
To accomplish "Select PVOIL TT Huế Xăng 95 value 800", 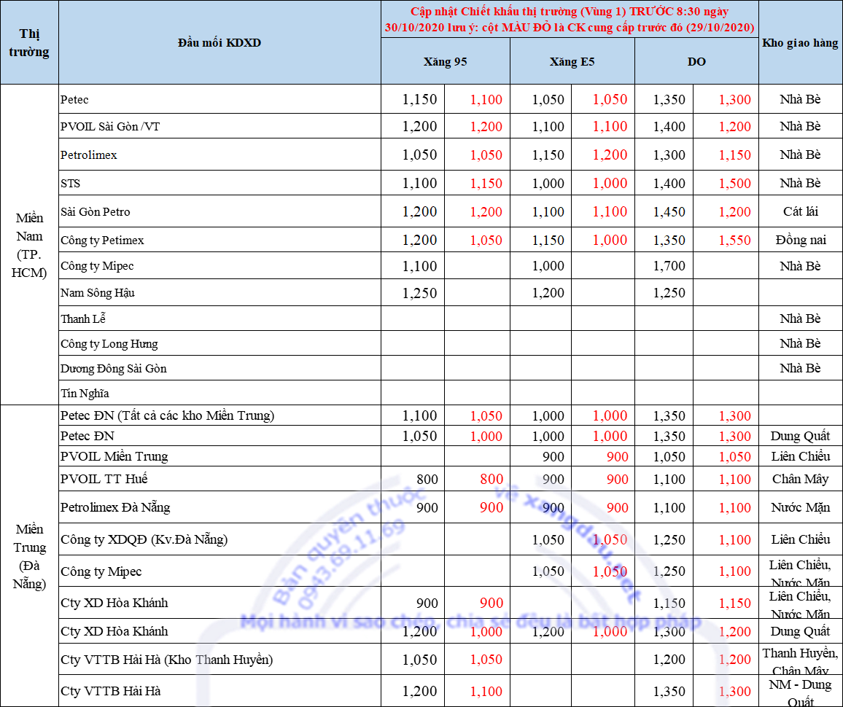I will click(x=413, y=478).
